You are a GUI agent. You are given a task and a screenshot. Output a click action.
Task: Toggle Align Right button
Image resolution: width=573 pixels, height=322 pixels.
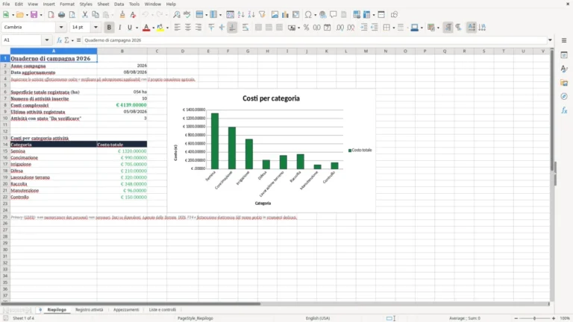pos(198,28)
